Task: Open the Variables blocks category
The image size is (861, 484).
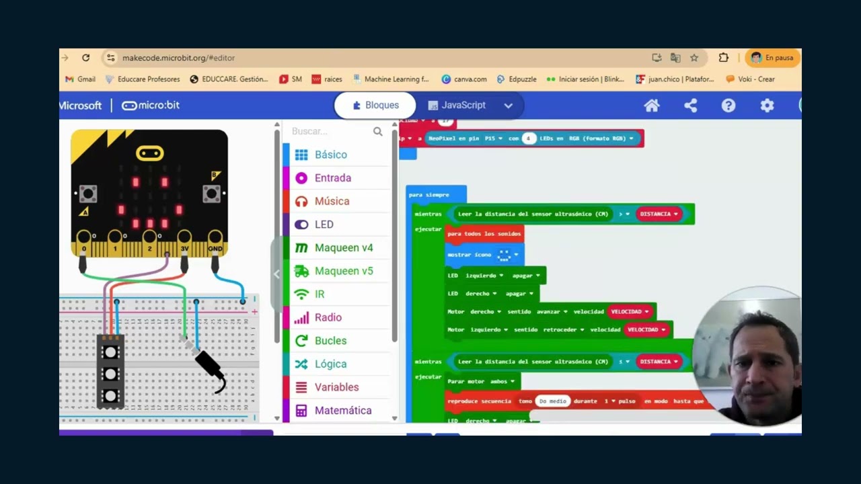Action: (336, 387)
